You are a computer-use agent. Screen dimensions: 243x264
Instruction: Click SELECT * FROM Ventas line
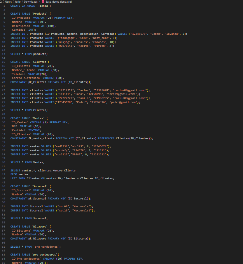(x=27, y=162)
